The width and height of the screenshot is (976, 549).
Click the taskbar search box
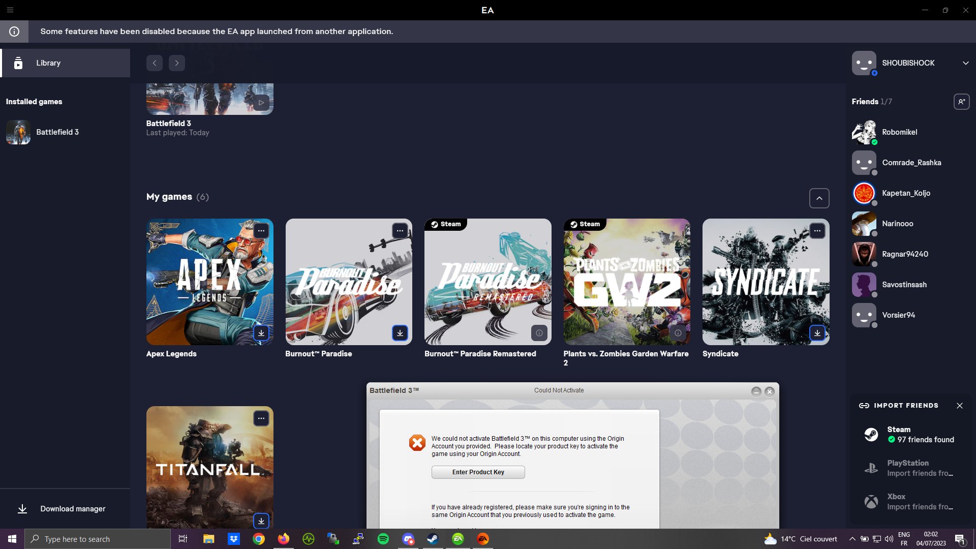(x=98, y=539)
